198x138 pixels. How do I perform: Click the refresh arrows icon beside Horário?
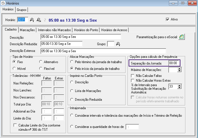(45, 20)
